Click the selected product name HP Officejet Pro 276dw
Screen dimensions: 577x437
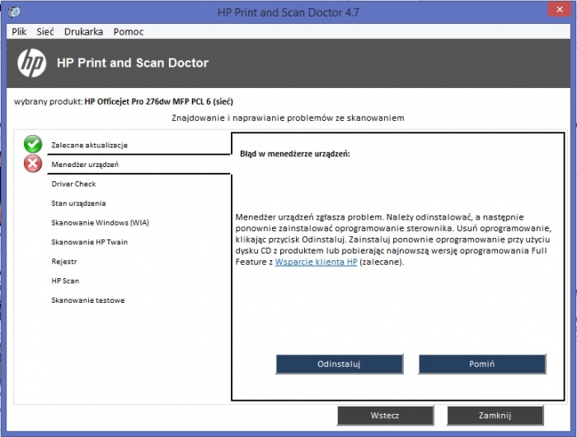pos(158,101)
